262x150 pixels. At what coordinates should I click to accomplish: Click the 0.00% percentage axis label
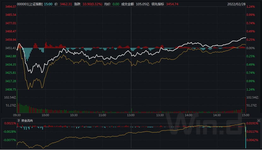click(251, 48)
